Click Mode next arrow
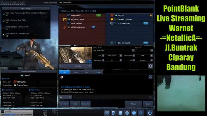Image resolution: width=207 pixels, height=116 pixels. (x=121, y=56)
